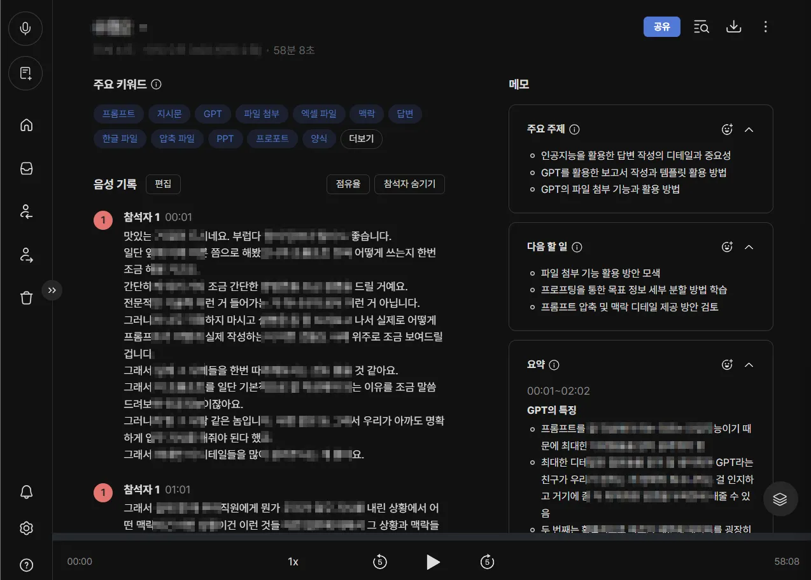The height and width of the screenshot is (580, 811).
Task: Select the 프로포트 keyword tag
Action: pyautogui.click(x=272, y=139)
